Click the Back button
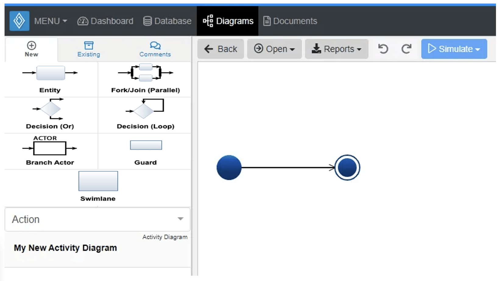This screenshot has height=281, width=499. tap(221, 49)
